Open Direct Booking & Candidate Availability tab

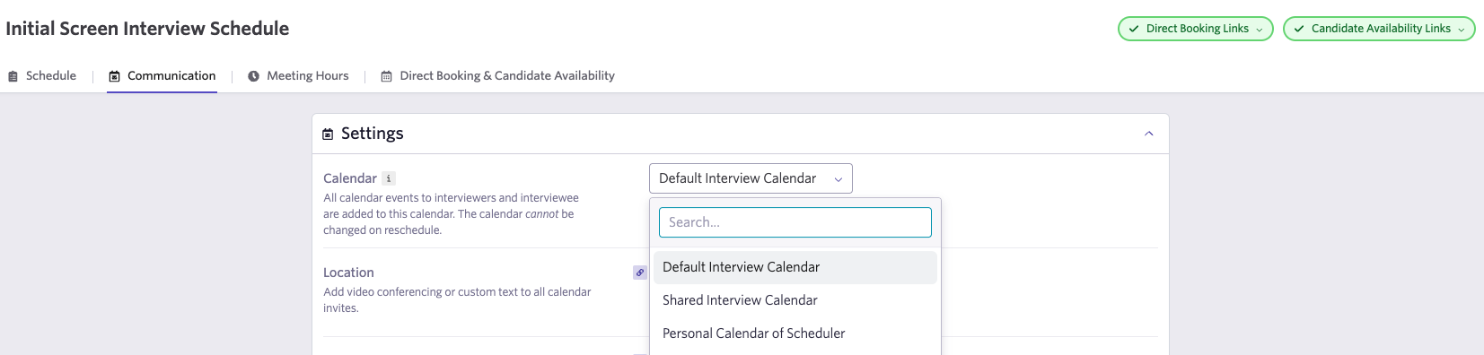point(498,76)
